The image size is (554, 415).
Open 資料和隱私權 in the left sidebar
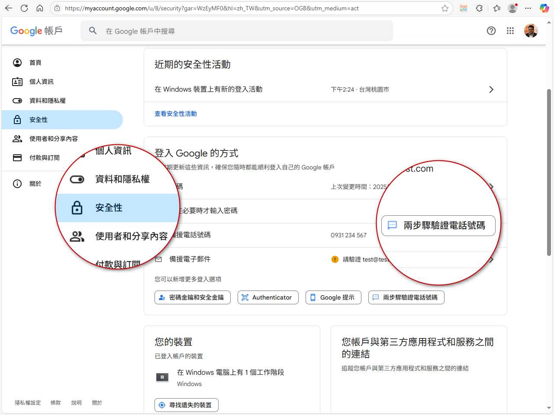coord(62,101)
